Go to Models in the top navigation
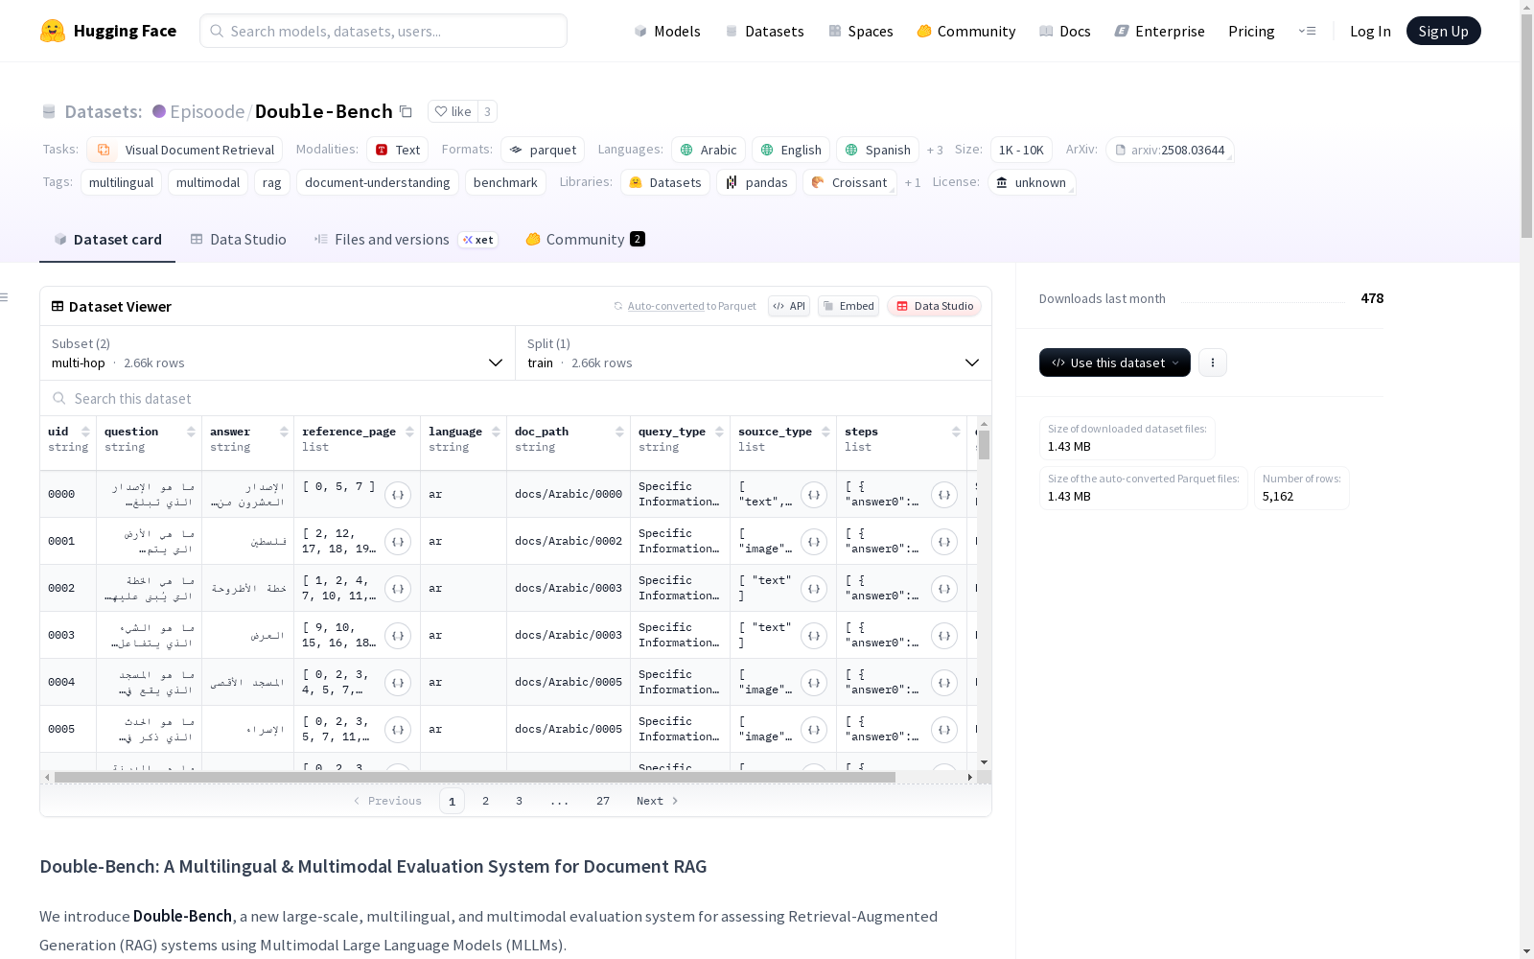Screen dimensions: 1534x959 pyautogui.click(x=667, y=31)
